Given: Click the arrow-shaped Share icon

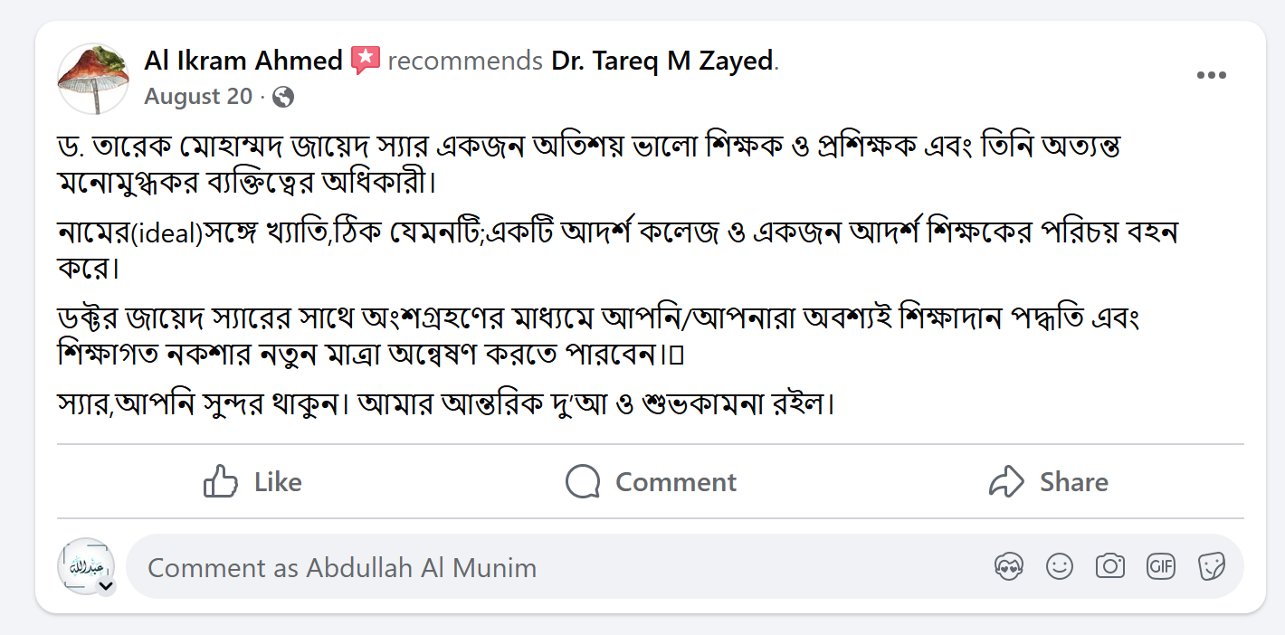Looking at the screenshot, I should [1007, 482].
